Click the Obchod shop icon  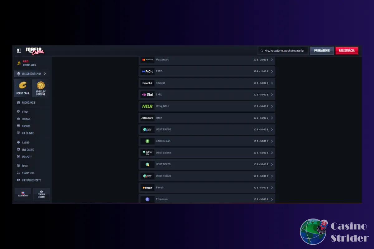point(19,126)
